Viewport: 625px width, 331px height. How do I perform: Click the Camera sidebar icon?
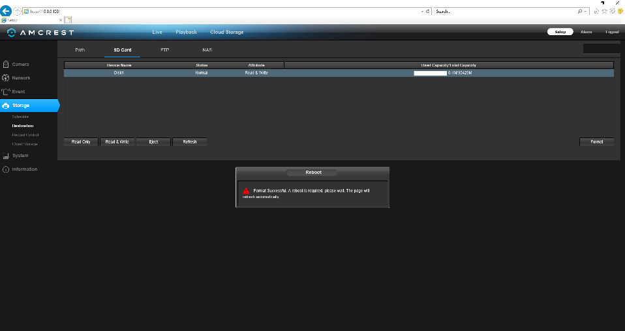click(6, 64)
